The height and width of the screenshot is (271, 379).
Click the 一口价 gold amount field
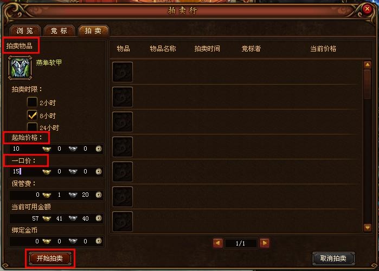tap(26, 171)
